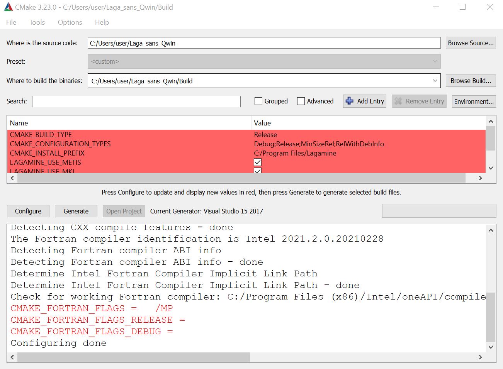Edit the C:/Program Files/Lagamine value
Viewport: 503px width, 369px height.
click(x=295, y=153)
